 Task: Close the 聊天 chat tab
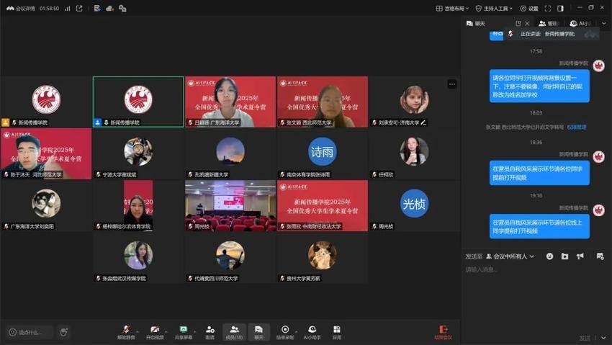click(x=527, y=24)
